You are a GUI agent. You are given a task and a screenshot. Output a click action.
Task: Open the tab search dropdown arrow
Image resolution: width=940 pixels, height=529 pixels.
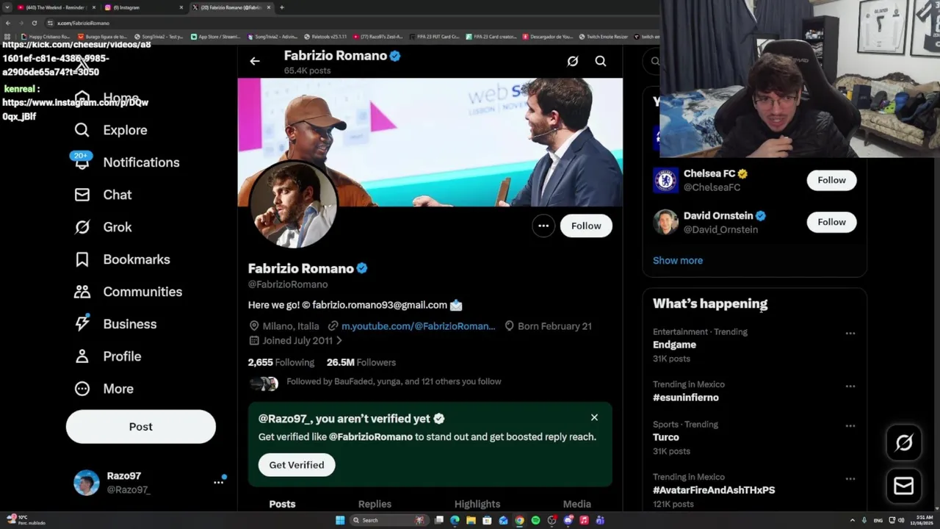[x=7, y=7]
